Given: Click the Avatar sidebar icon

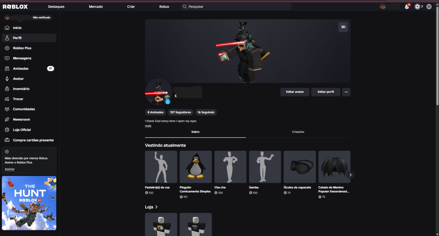Looking at the screenshot, I should click(7, 79).
